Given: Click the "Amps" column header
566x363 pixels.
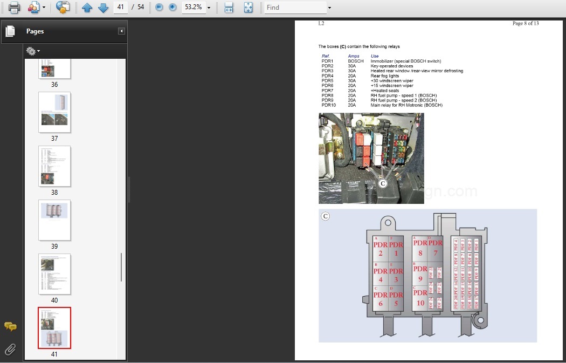Looking at the screenshot, I should pos(354,56).
